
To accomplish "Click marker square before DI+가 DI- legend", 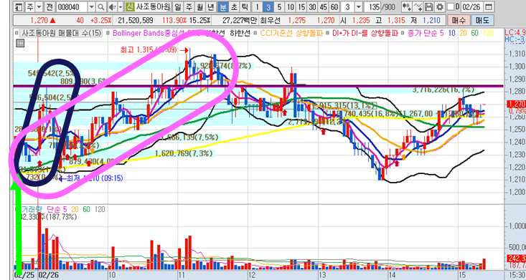I will pos(328,33).
